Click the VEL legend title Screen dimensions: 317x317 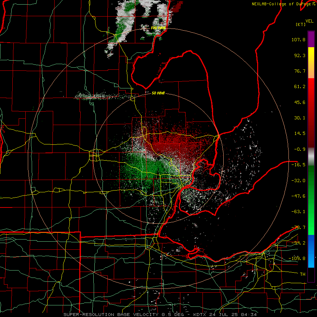[x=309, y=21]
